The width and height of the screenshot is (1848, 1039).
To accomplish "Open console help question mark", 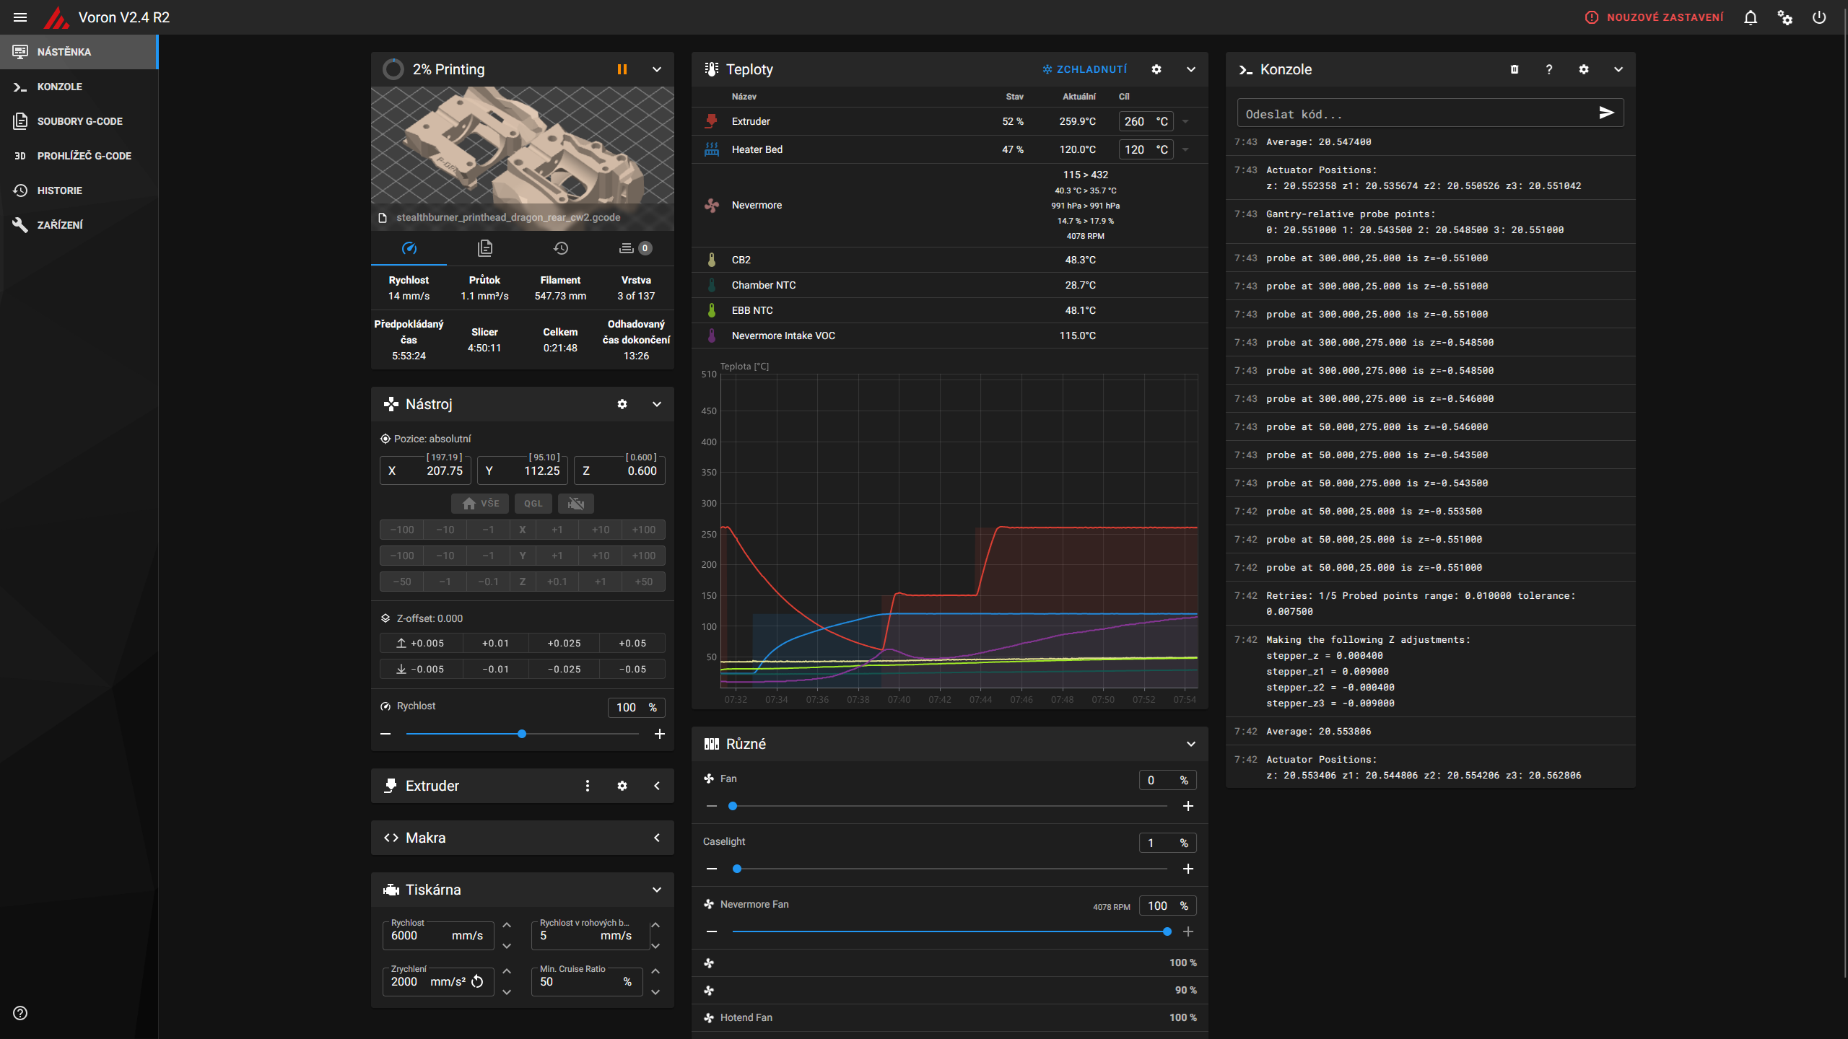I will (1549, 69).
